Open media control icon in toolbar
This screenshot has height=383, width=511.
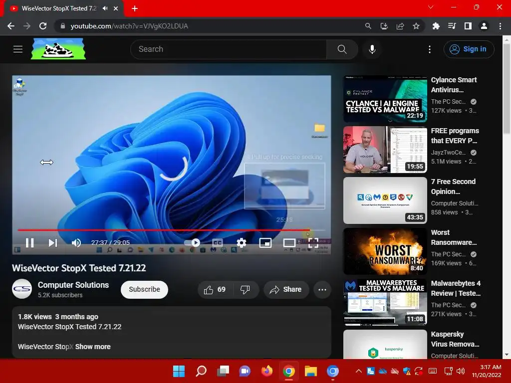(x=452, y=26)
